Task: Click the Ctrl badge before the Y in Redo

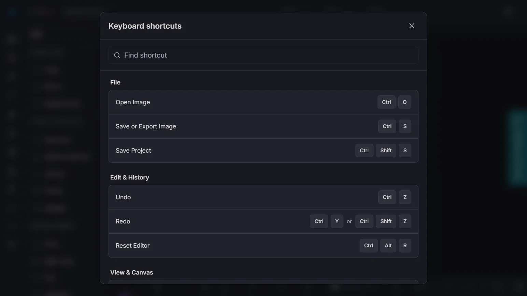Action: coord(318,221)
